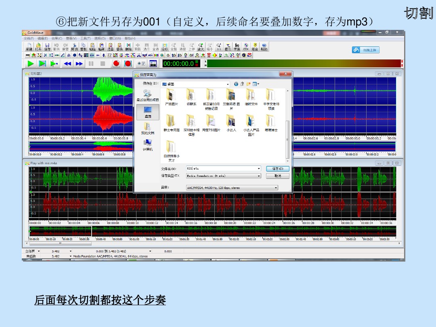Click the 放大 (Zoom In) toolbar icon
Screen dimensions: 436x327
click(201, 46)
